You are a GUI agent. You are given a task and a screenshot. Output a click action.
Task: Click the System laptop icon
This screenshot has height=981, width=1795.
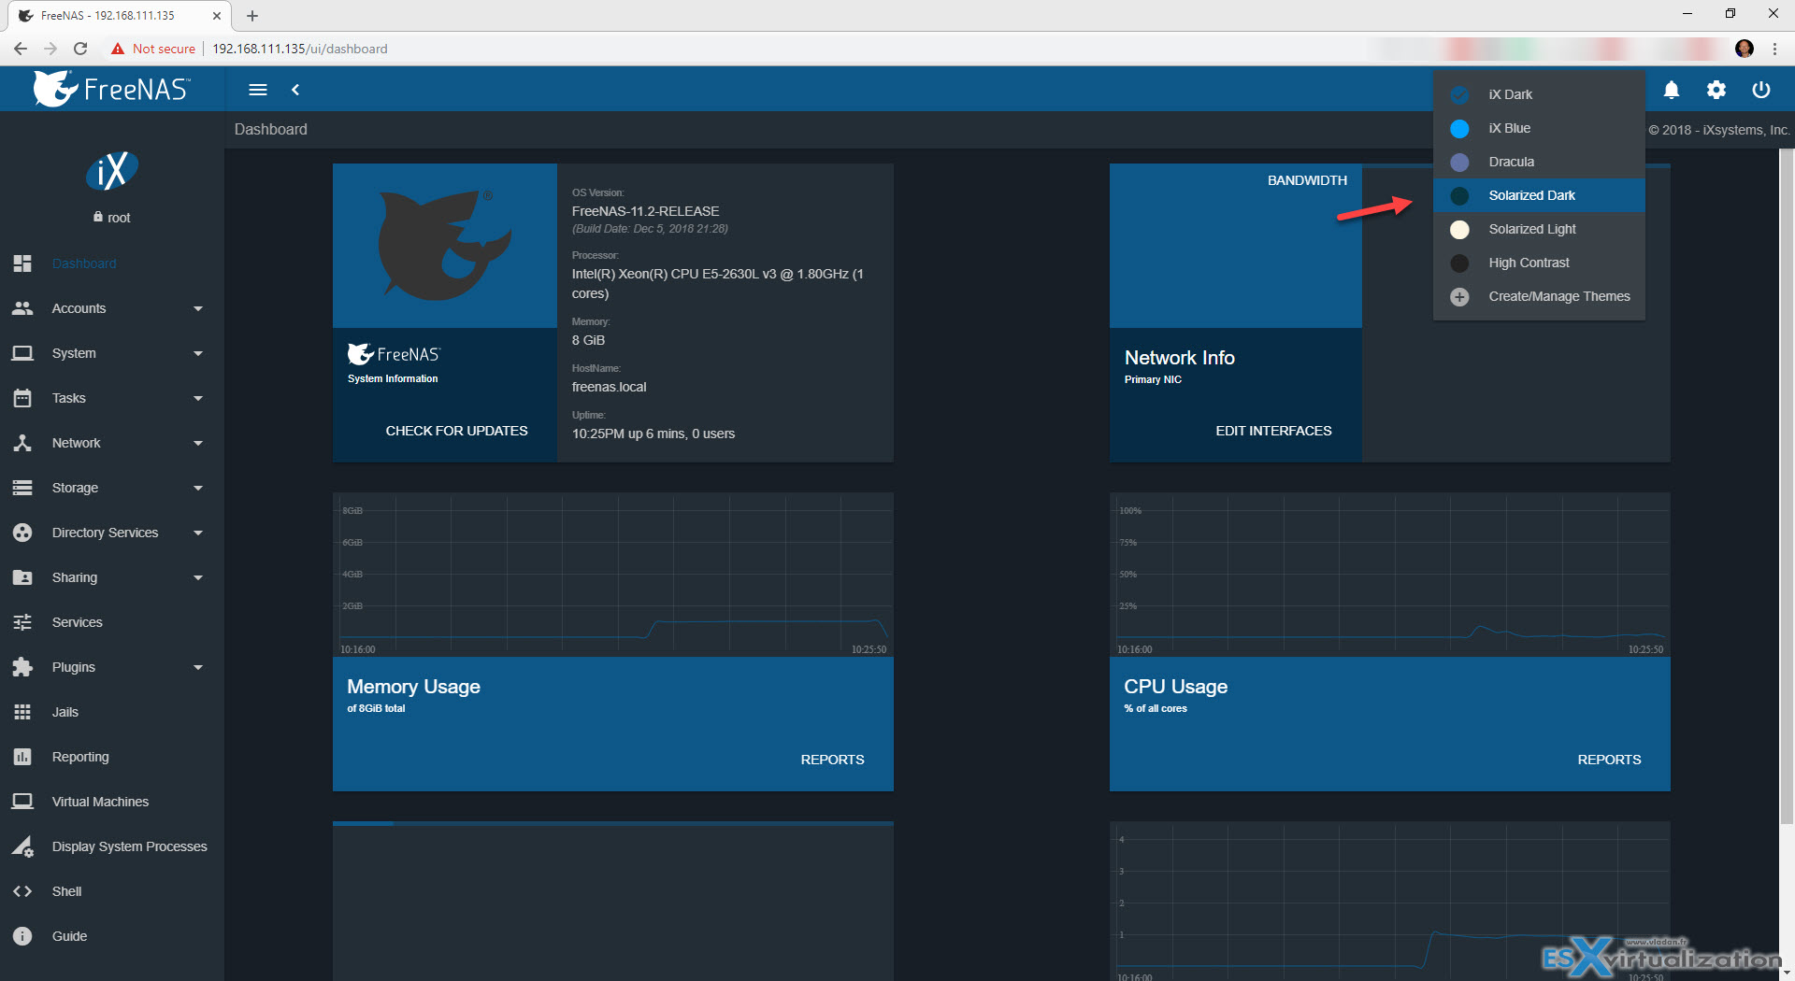coord(22,353)
